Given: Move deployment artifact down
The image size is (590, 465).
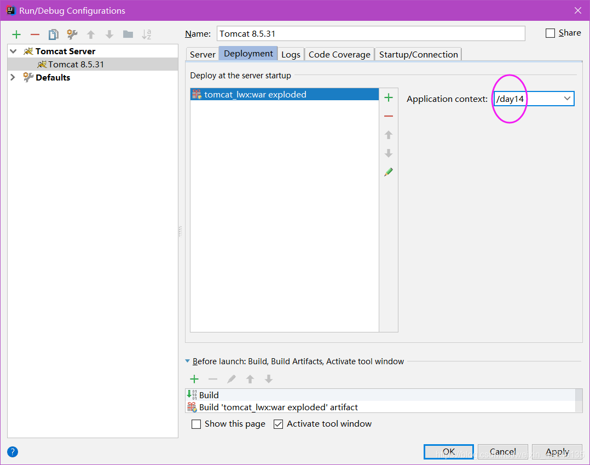Looking at the screenshot, I should click(x=389, y=153).
